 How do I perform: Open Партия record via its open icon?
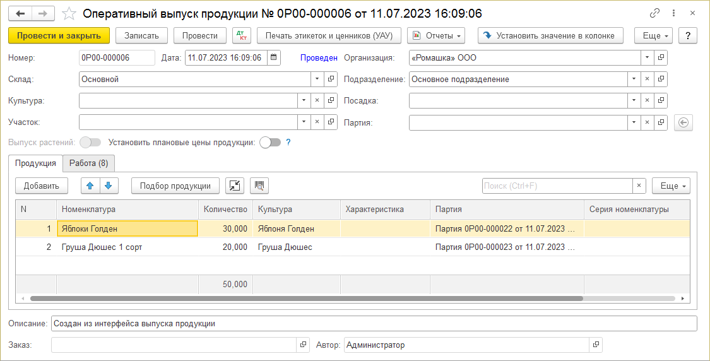pos(661,122)
